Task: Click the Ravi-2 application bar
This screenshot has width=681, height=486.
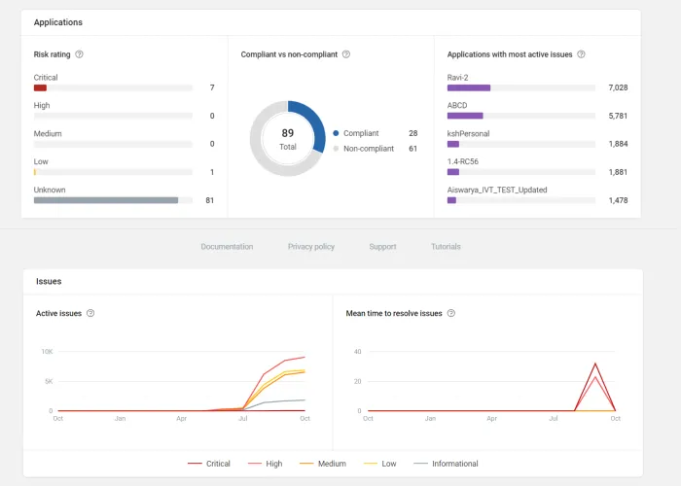Action: [x=469, y=87]
